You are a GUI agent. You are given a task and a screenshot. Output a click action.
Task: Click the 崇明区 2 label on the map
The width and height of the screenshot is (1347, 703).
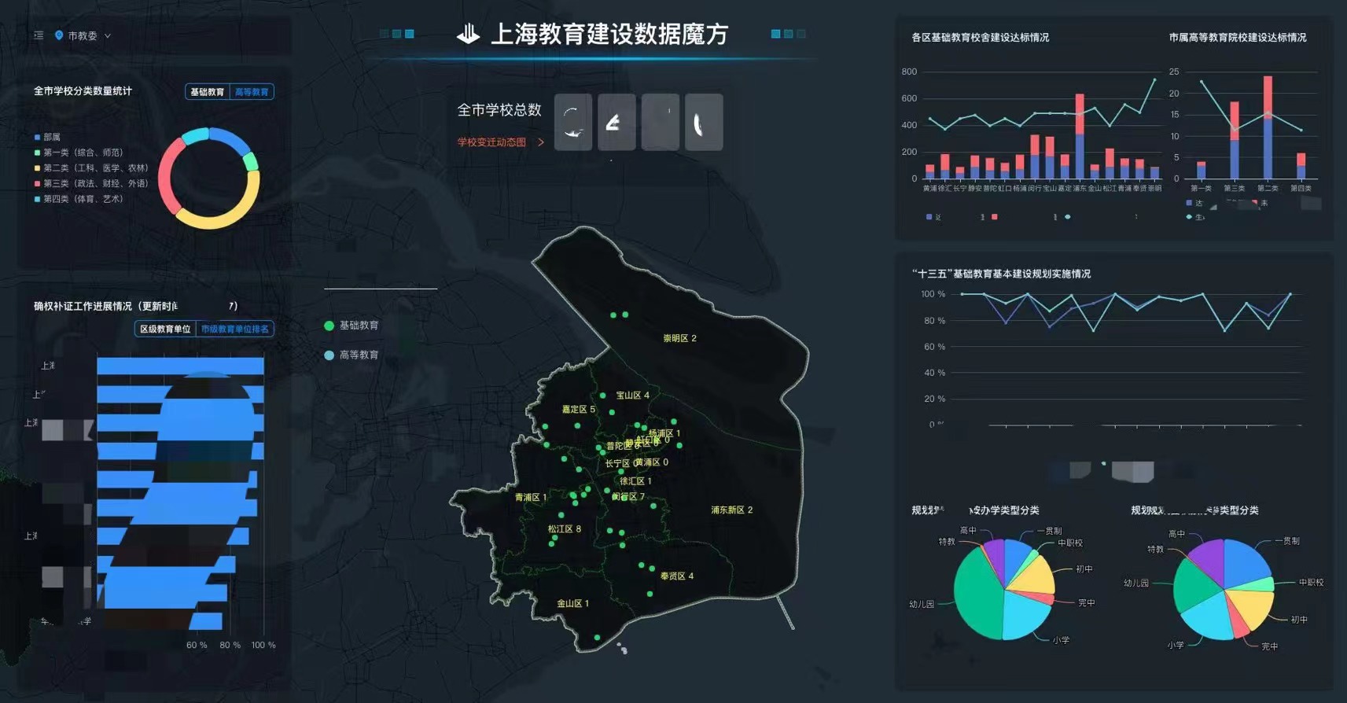tap(679, 338)
